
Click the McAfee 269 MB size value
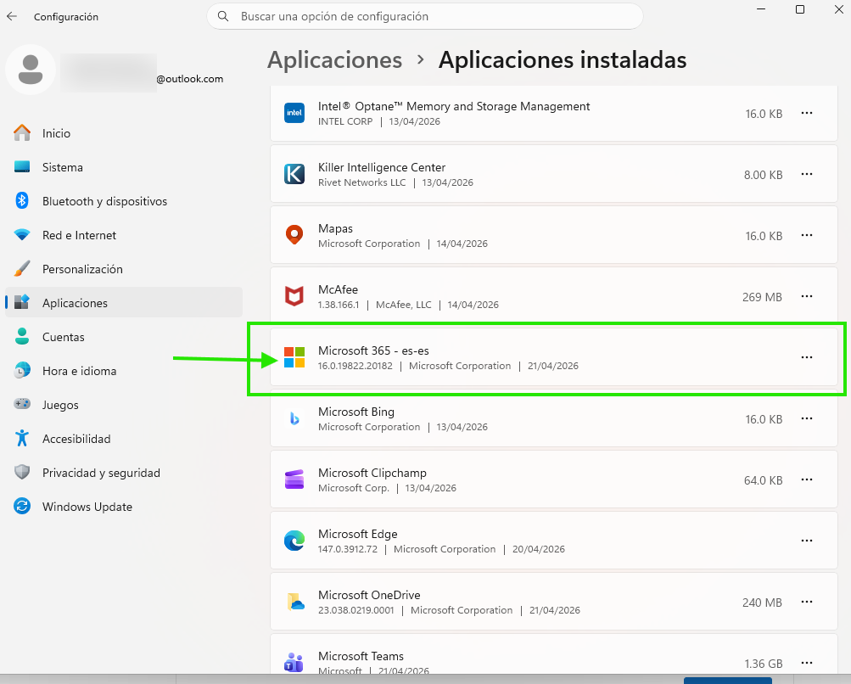[x=762, y=297]
